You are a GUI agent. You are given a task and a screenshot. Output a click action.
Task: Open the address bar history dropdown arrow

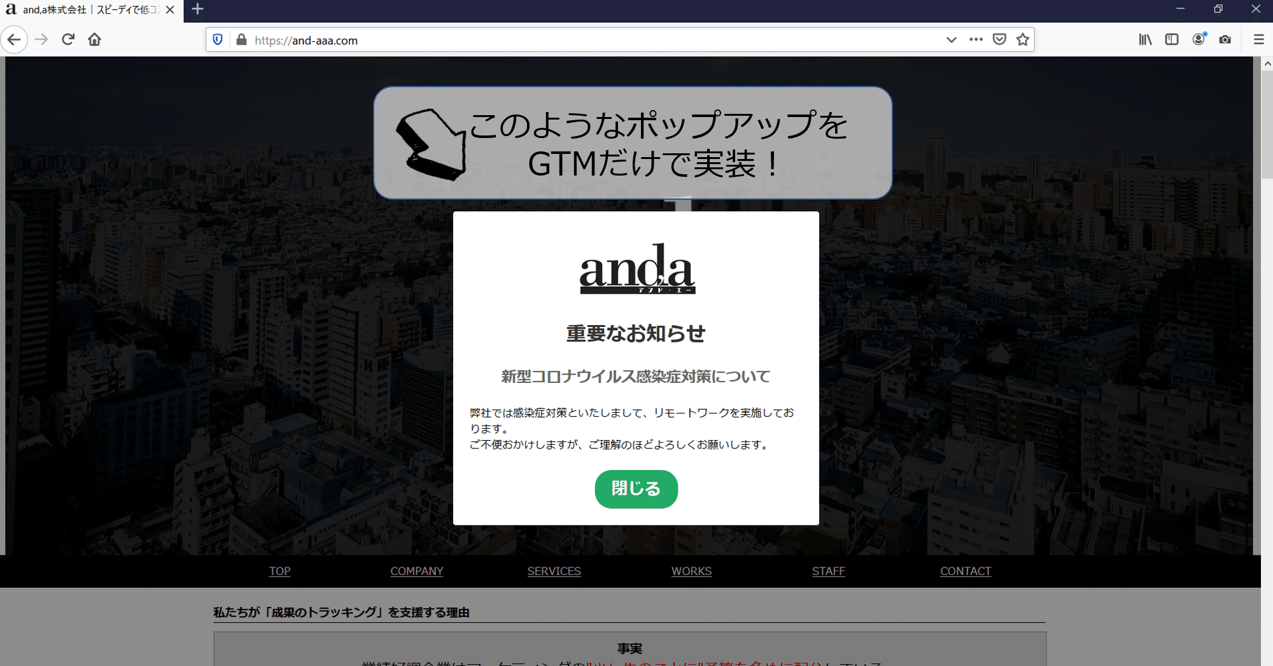[x=951, y=39]
